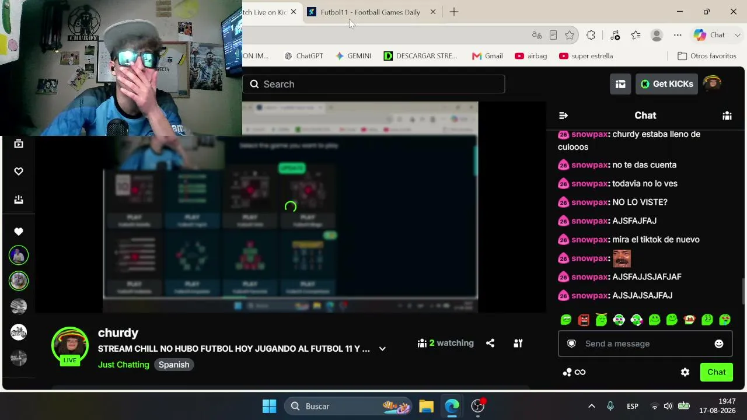Screen dimensions: 747x420
Task: Show hidden system tray icons chevron
Action: [591, 406]
